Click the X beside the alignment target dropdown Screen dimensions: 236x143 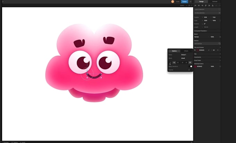(x=219, y=13)
